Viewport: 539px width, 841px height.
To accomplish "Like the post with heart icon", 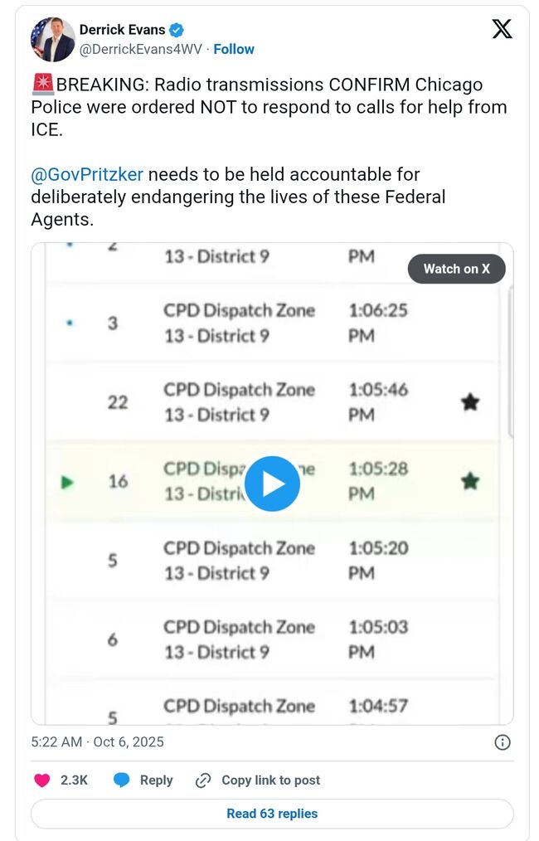I will coord(41,780).
